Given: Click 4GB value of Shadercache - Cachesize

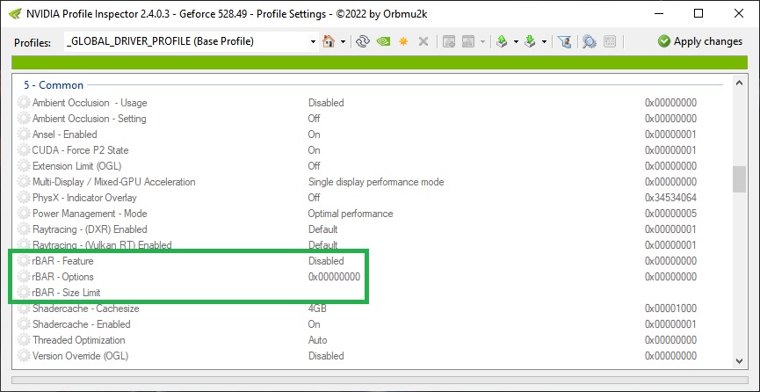Looking at the screenshot, I should (x=316, y=309).
